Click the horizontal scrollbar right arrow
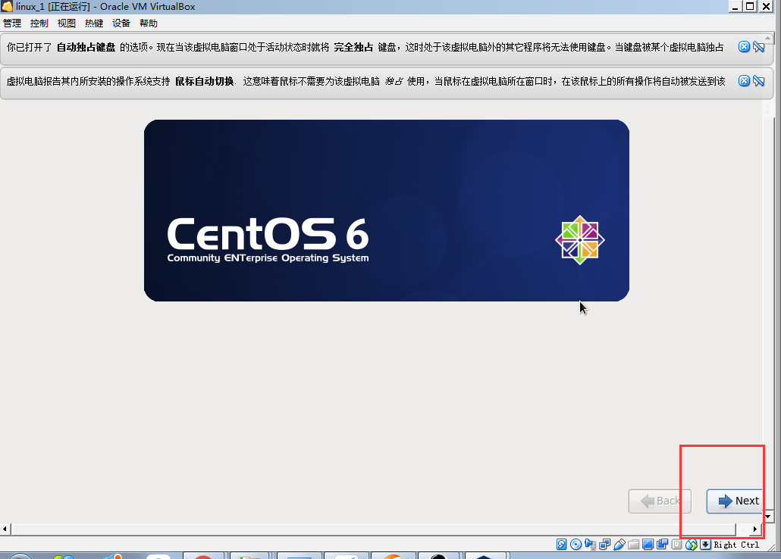 [x=755, y=529]
